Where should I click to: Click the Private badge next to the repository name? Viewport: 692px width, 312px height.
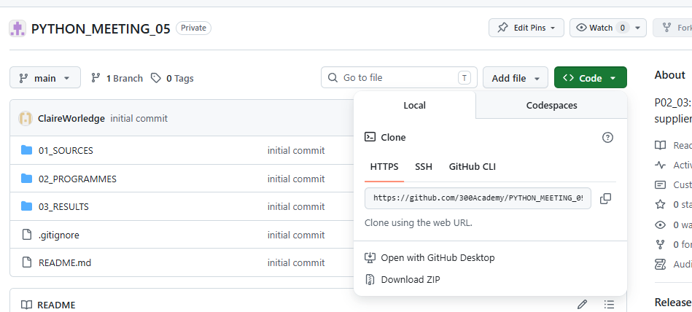tap(193, 28)
